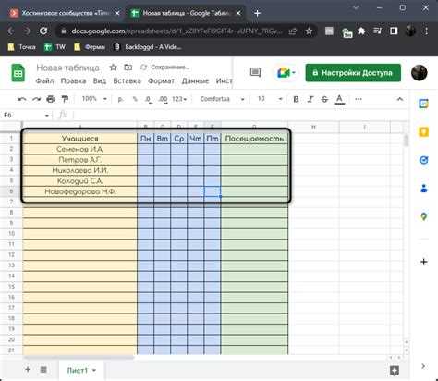Screen dimensions: 438x381
Task: Open the comment history icon
Action: (x=255, y=72)
